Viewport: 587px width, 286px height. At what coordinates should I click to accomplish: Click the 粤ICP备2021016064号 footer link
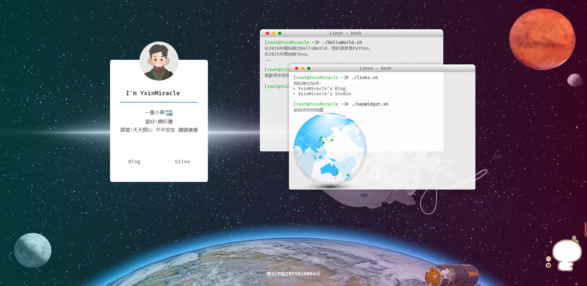pyautogui.click(x=293, y=273)
